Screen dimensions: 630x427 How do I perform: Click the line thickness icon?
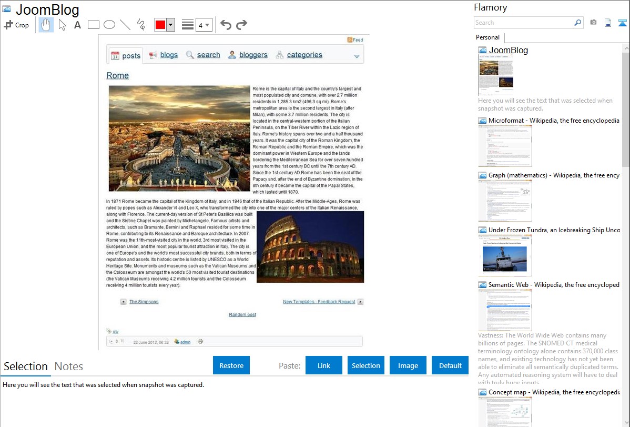[187, 25]
